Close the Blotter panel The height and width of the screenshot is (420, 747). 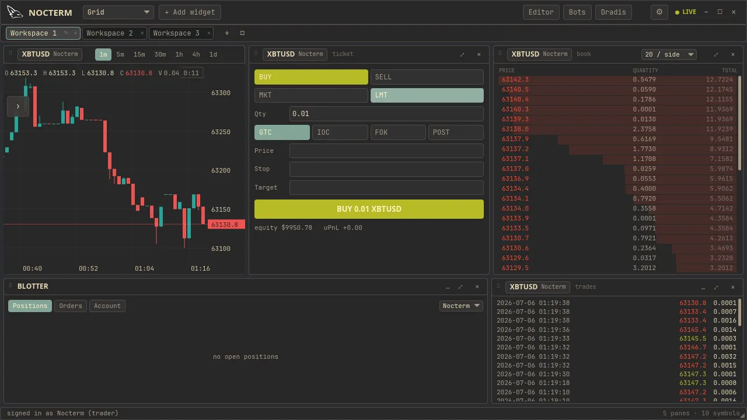[x=477, y=287]
